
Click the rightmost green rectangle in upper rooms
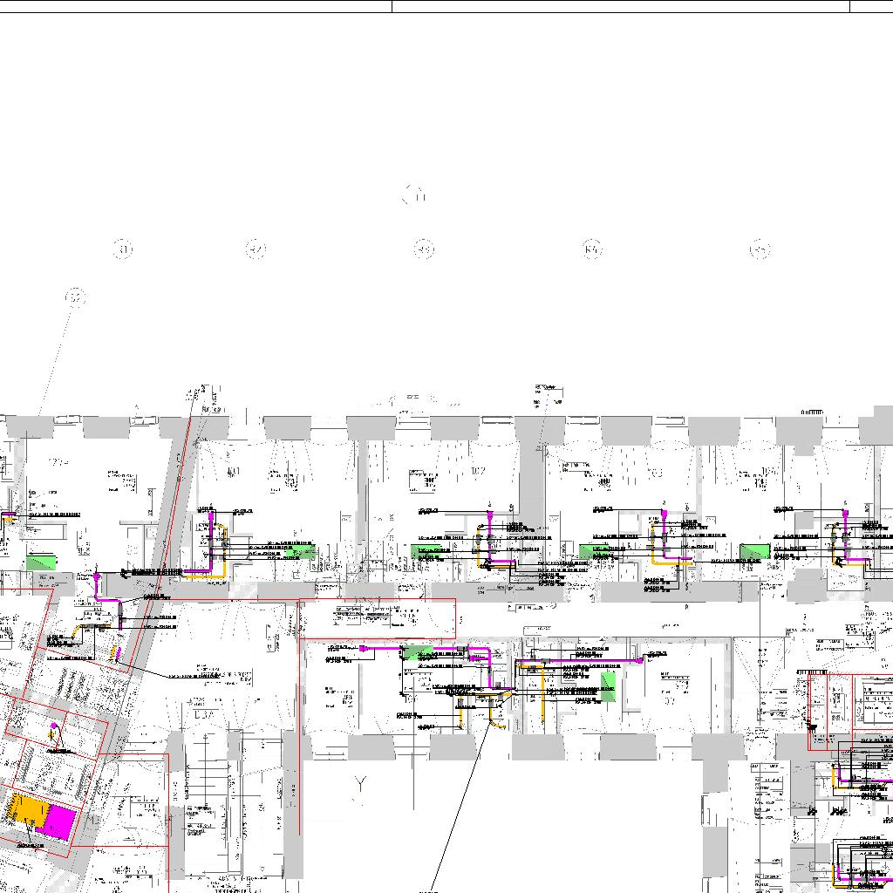754,551
